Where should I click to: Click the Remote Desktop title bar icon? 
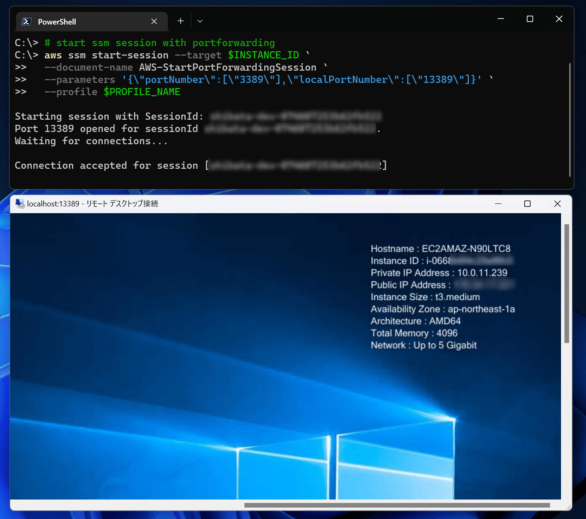click(20, 204)
